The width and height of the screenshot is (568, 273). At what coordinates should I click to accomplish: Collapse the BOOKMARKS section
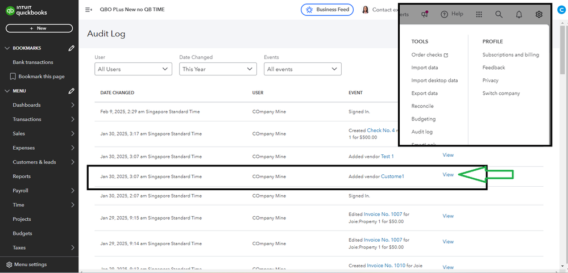(7, 48)
